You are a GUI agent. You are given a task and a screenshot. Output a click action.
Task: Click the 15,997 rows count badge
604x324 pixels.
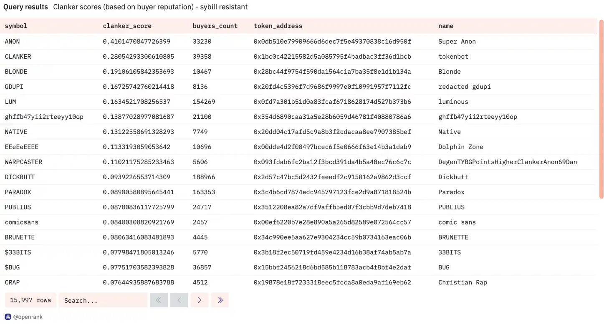point(30,300)
